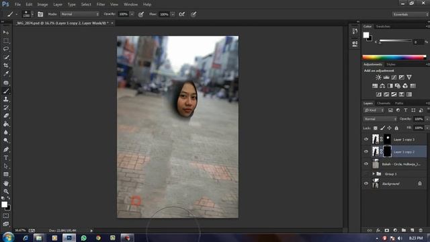
Task: Open layer fx styles button
Action: [378, 230]
